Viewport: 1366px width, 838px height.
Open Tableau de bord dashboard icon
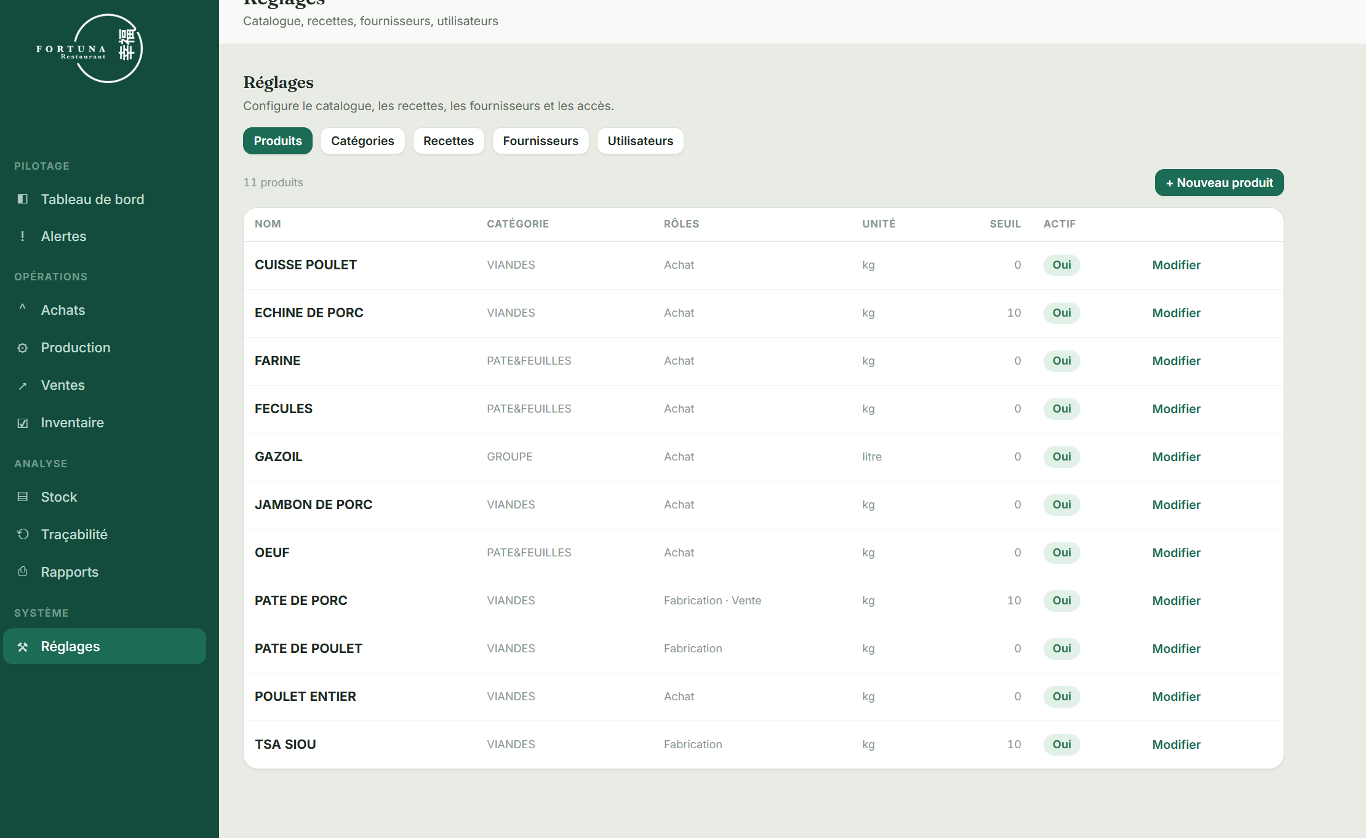[23, 199]
